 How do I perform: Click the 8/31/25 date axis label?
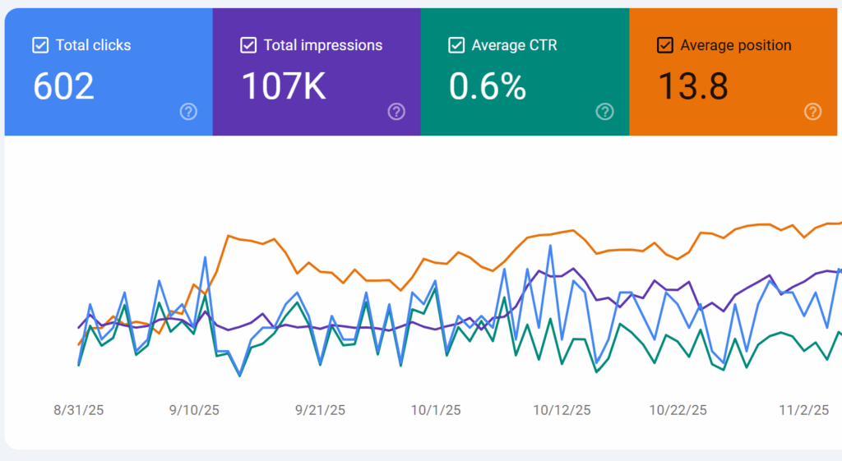point(79,410)
